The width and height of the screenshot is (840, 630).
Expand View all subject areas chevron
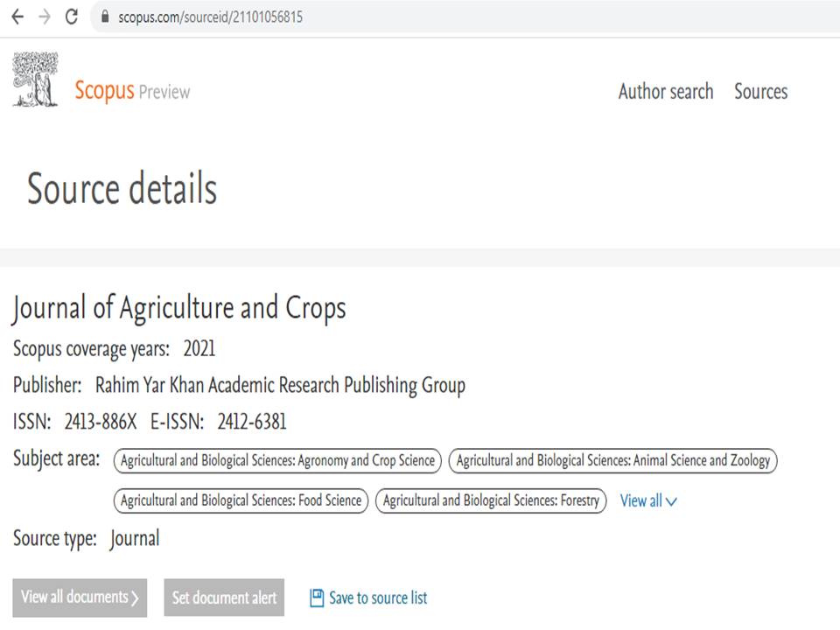pyautogui.click(x=671, y=501)
